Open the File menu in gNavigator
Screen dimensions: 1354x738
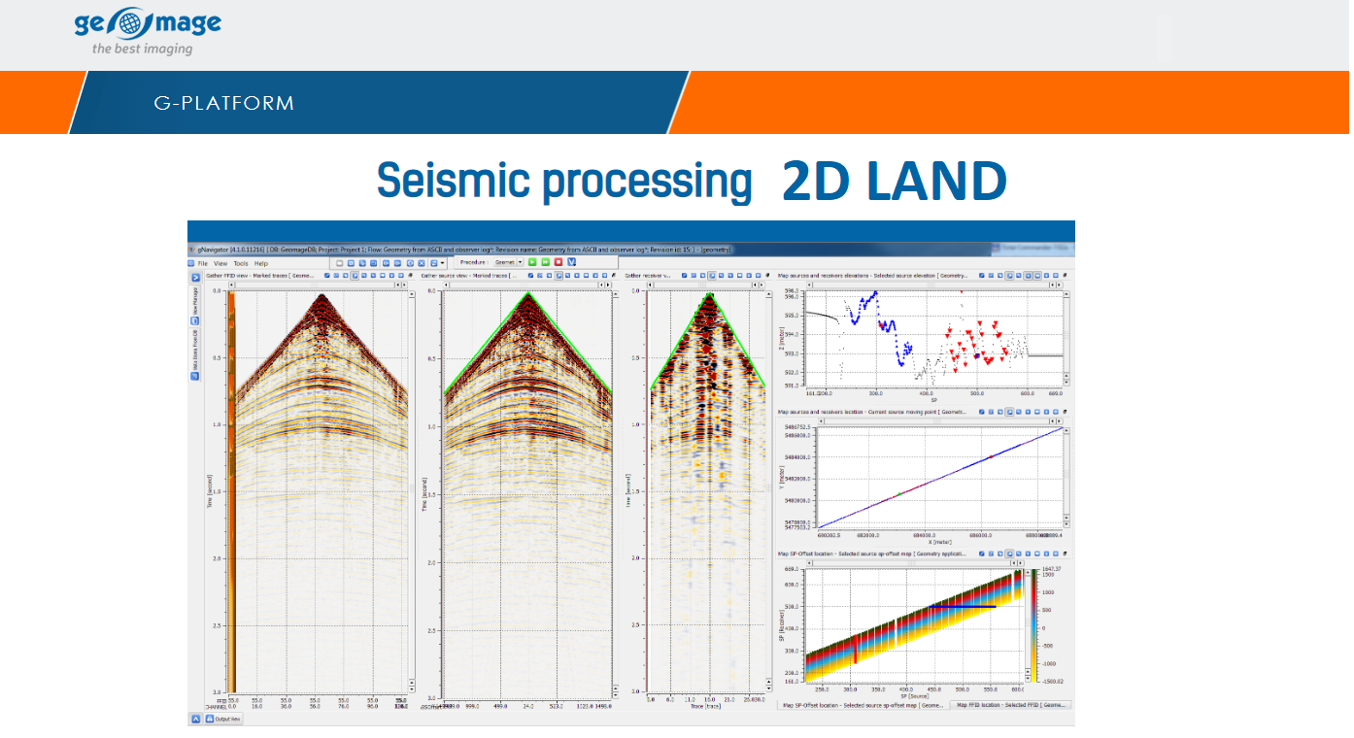[x=203, y=263]
